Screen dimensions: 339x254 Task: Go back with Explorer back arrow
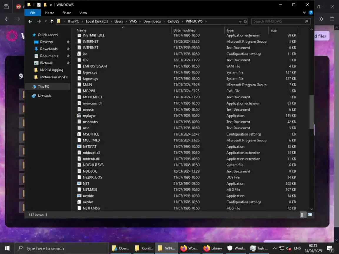30,21
